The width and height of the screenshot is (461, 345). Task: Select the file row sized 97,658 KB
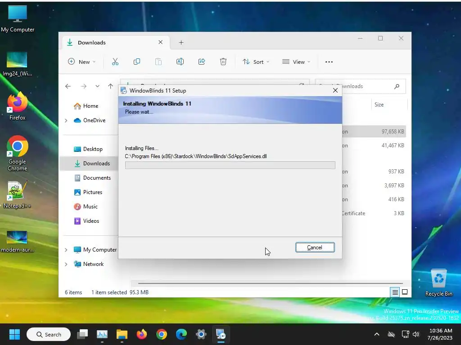click(x=374, y=132)
